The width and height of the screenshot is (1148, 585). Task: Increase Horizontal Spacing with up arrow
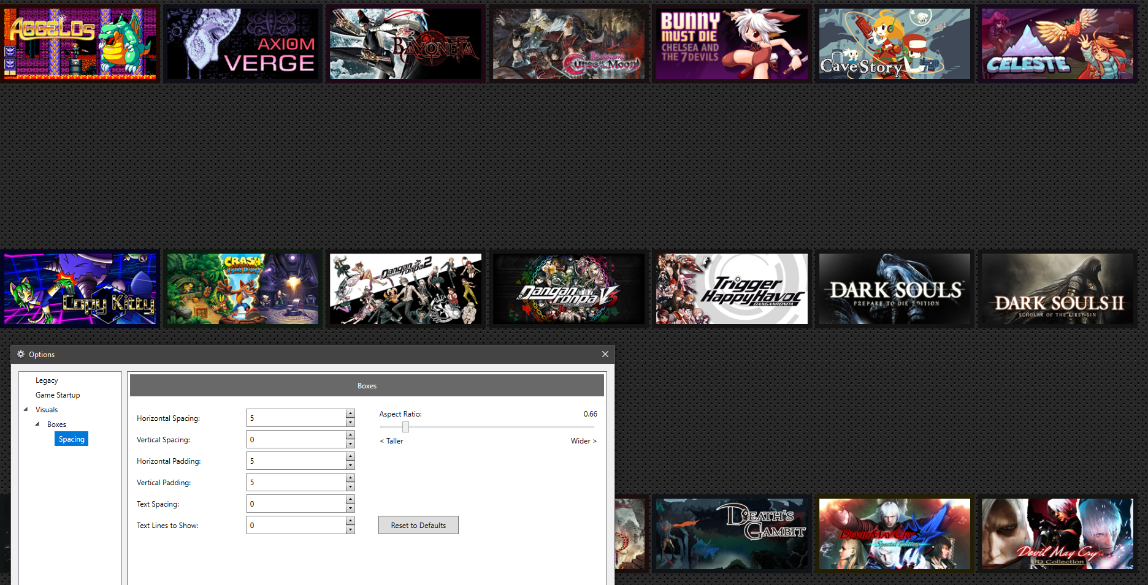click(x=350, y=413)
